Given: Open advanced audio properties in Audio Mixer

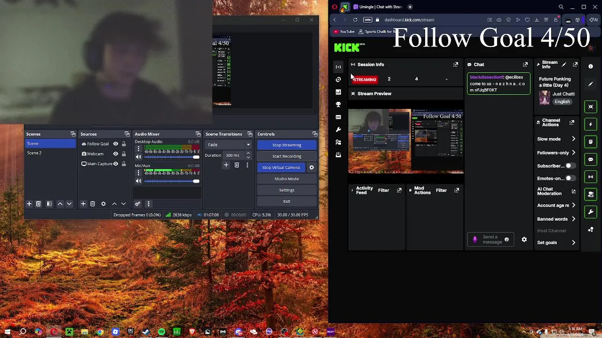Looking at the screenshot, I should [138, 204].
